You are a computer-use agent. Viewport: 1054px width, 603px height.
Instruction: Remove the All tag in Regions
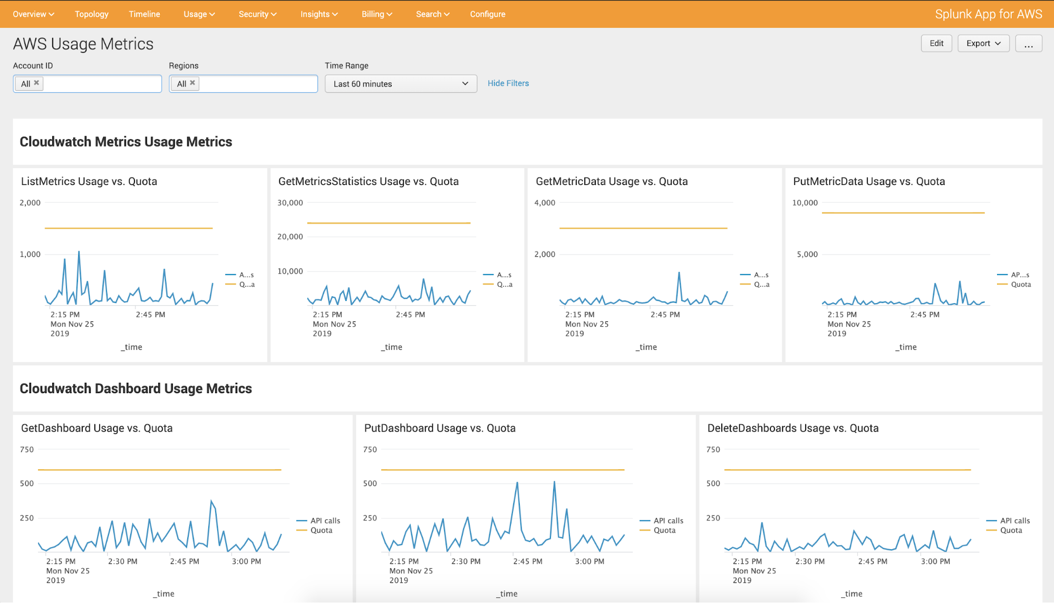192,83
